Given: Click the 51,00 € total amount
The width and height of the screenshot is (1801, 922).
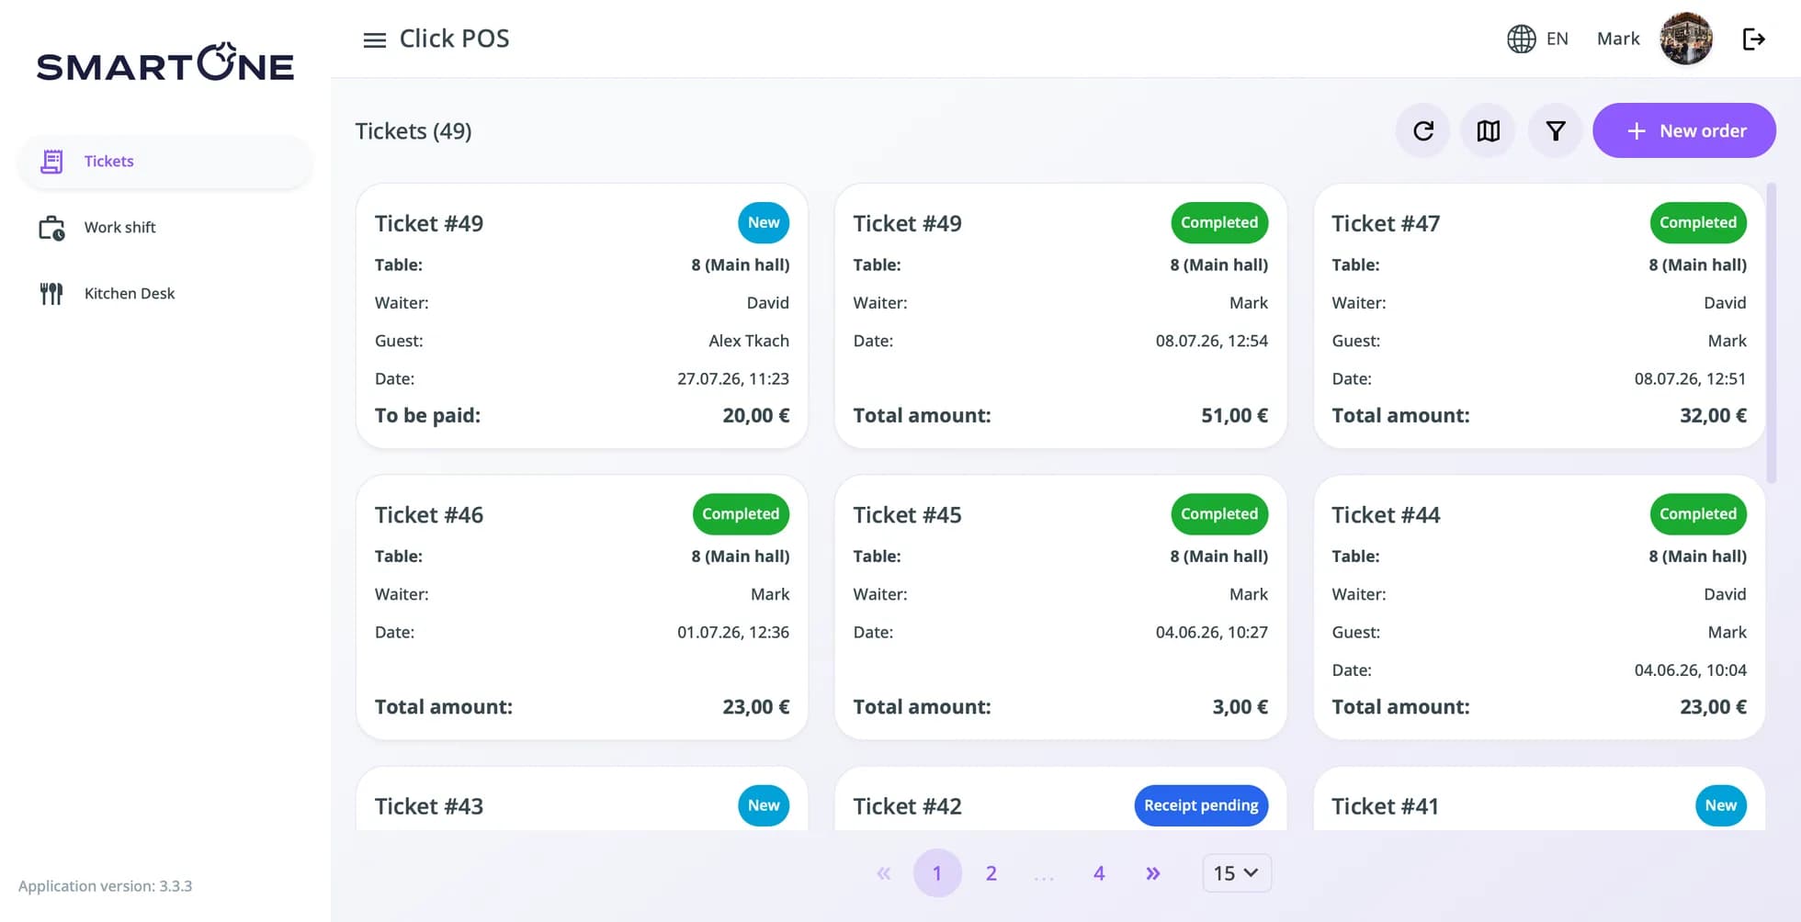Looking at the screenshot, I should [x=1234, y=415].
